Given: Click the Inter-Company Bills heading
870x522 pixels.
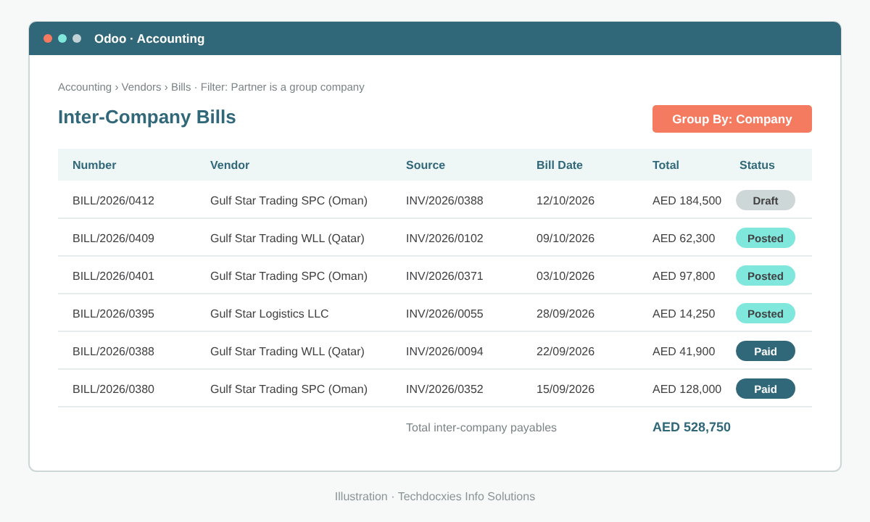Looking at the screenshot, I should coord(147,117).
